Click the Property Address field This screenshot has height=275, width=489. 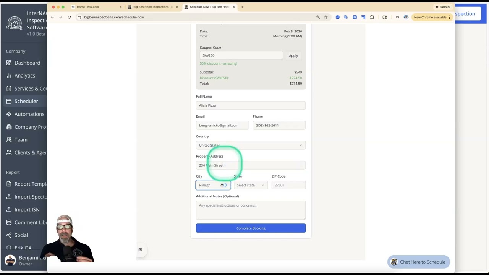[251, 165]
